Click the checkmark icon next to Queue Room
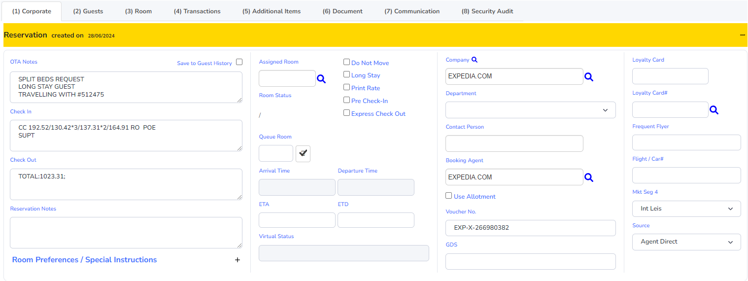 tap(303, 153)
